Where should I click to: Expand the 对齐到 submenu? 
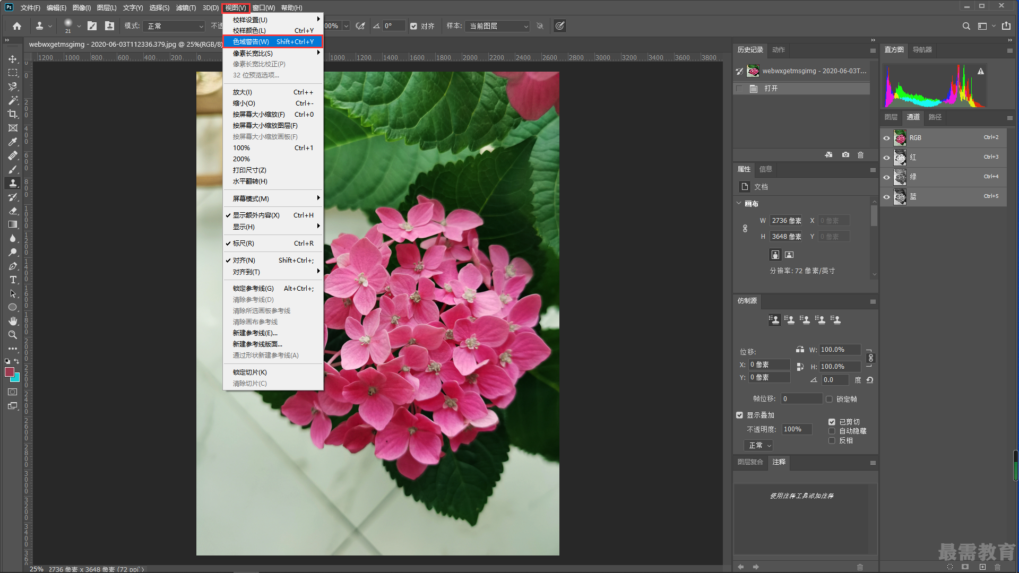273,272
